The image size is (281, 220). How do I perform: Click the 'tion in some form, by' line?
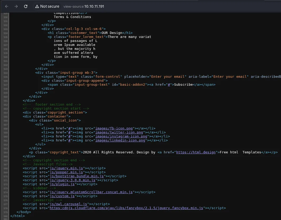coord(76,57)
